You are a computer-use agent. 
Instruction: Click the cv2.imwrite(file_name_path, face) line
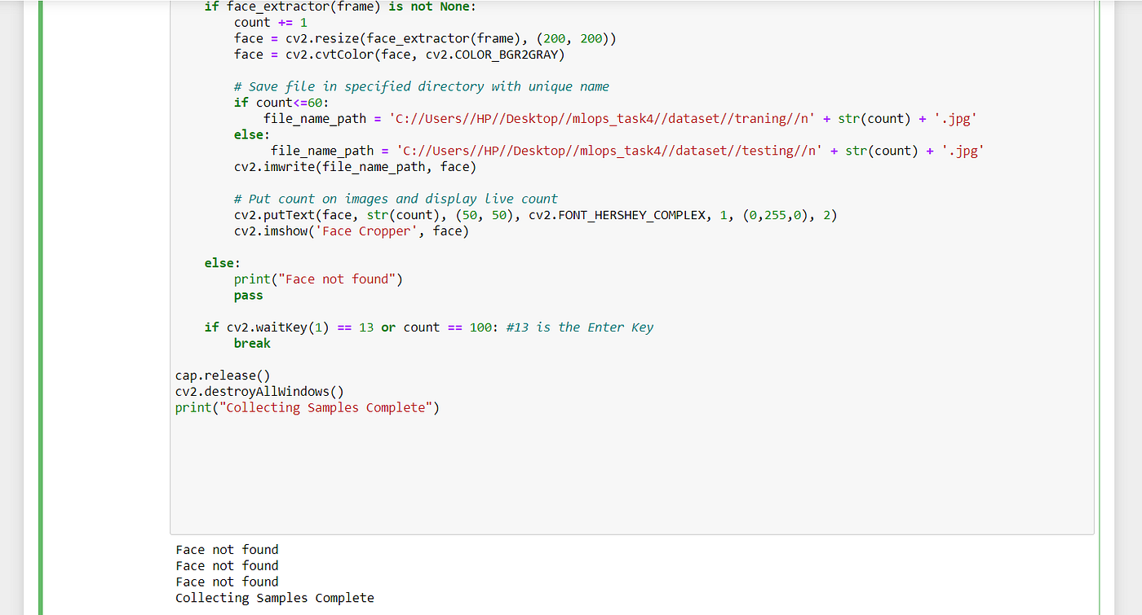355,167
